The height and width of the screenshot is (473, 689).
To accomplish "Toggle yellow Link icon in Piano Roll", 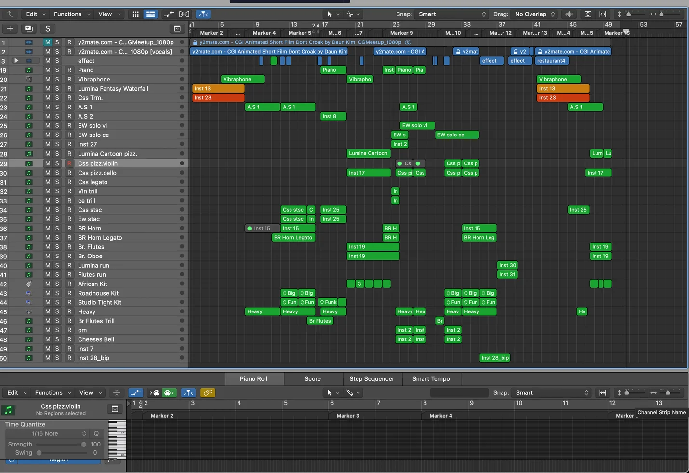I will point(207,392).
